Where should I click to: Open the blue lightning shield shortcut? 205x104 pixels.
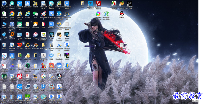[43, 87]
